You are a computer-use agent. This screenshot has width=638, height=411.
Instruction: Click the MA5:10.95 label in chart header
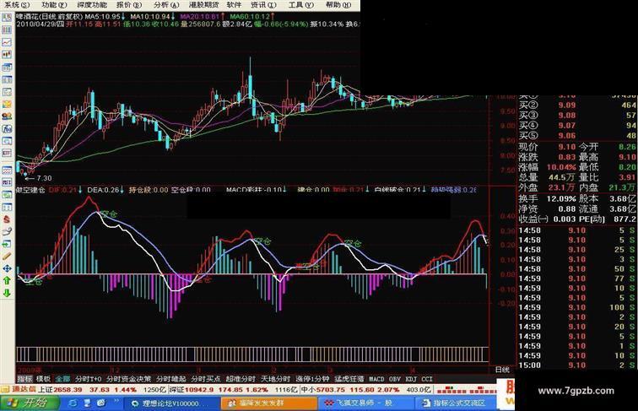pos(103,17)
